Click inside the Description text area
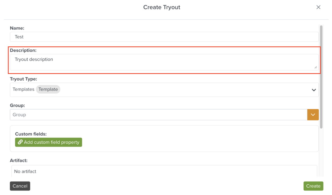The height and width of the screenshot is (195, 332). (x=164, y=62)
